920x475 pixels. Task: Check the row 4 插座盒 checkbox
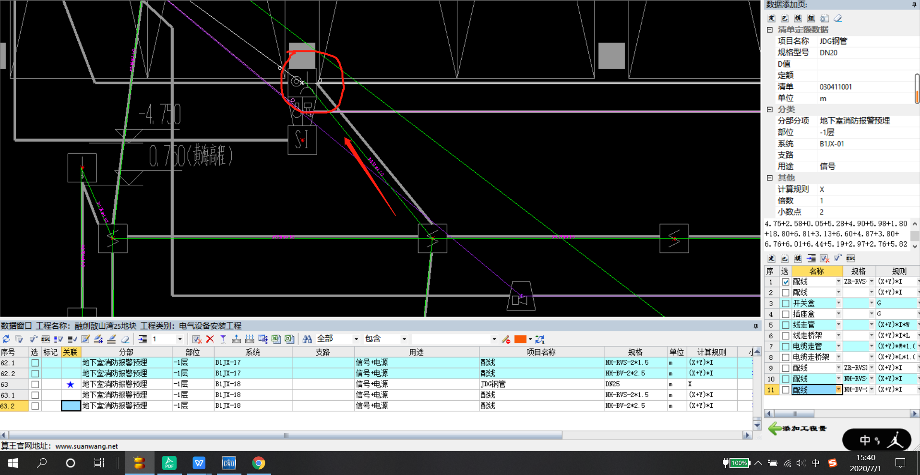tap(786, 314)
